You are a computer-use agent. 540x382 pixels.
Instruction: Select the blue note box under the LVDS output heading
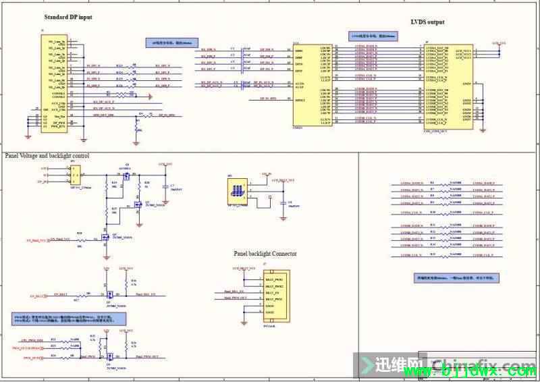click(x=373, y=36)
